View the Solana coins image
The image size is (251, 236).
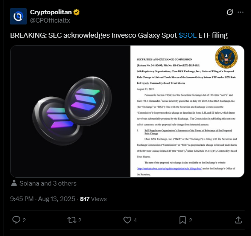pos(70,111)
